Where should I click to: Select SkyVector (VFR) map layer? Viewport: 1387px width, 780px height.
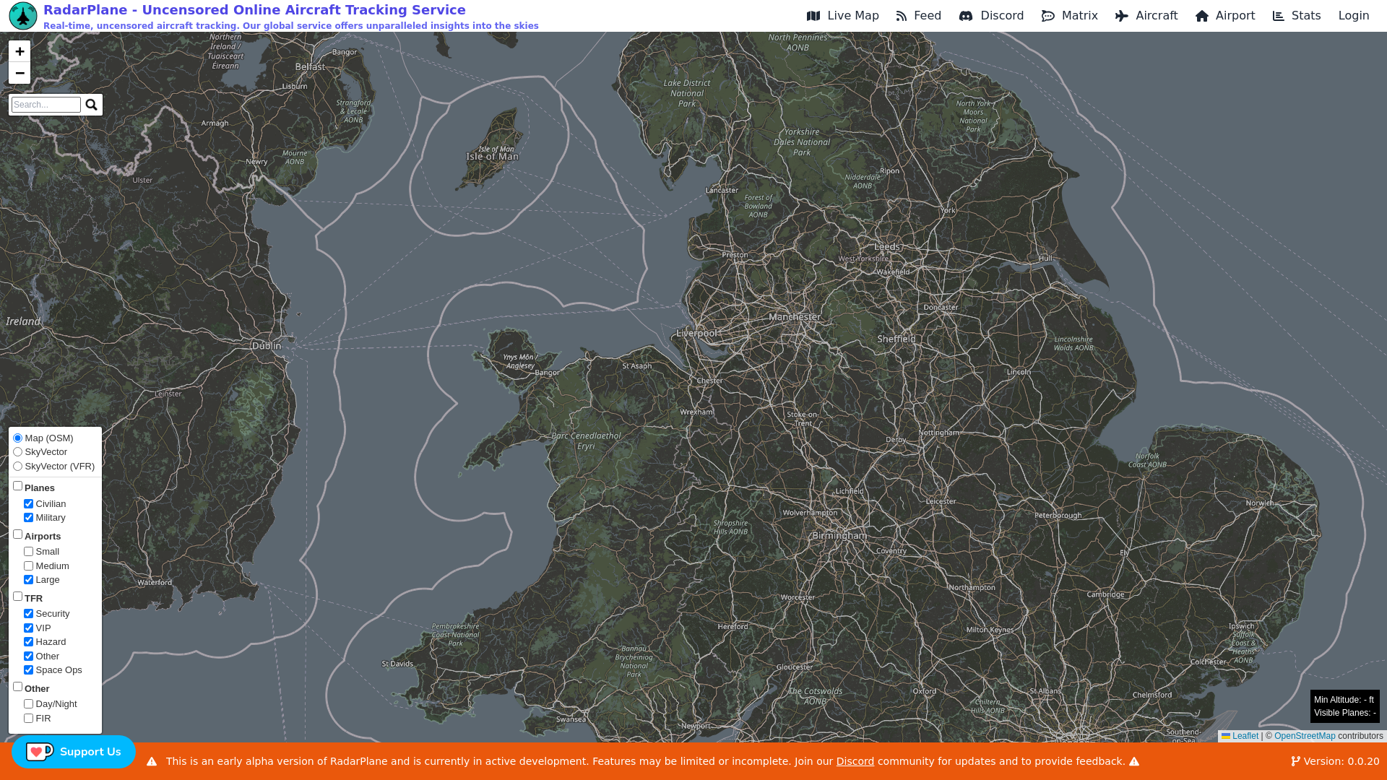point(18,467)
